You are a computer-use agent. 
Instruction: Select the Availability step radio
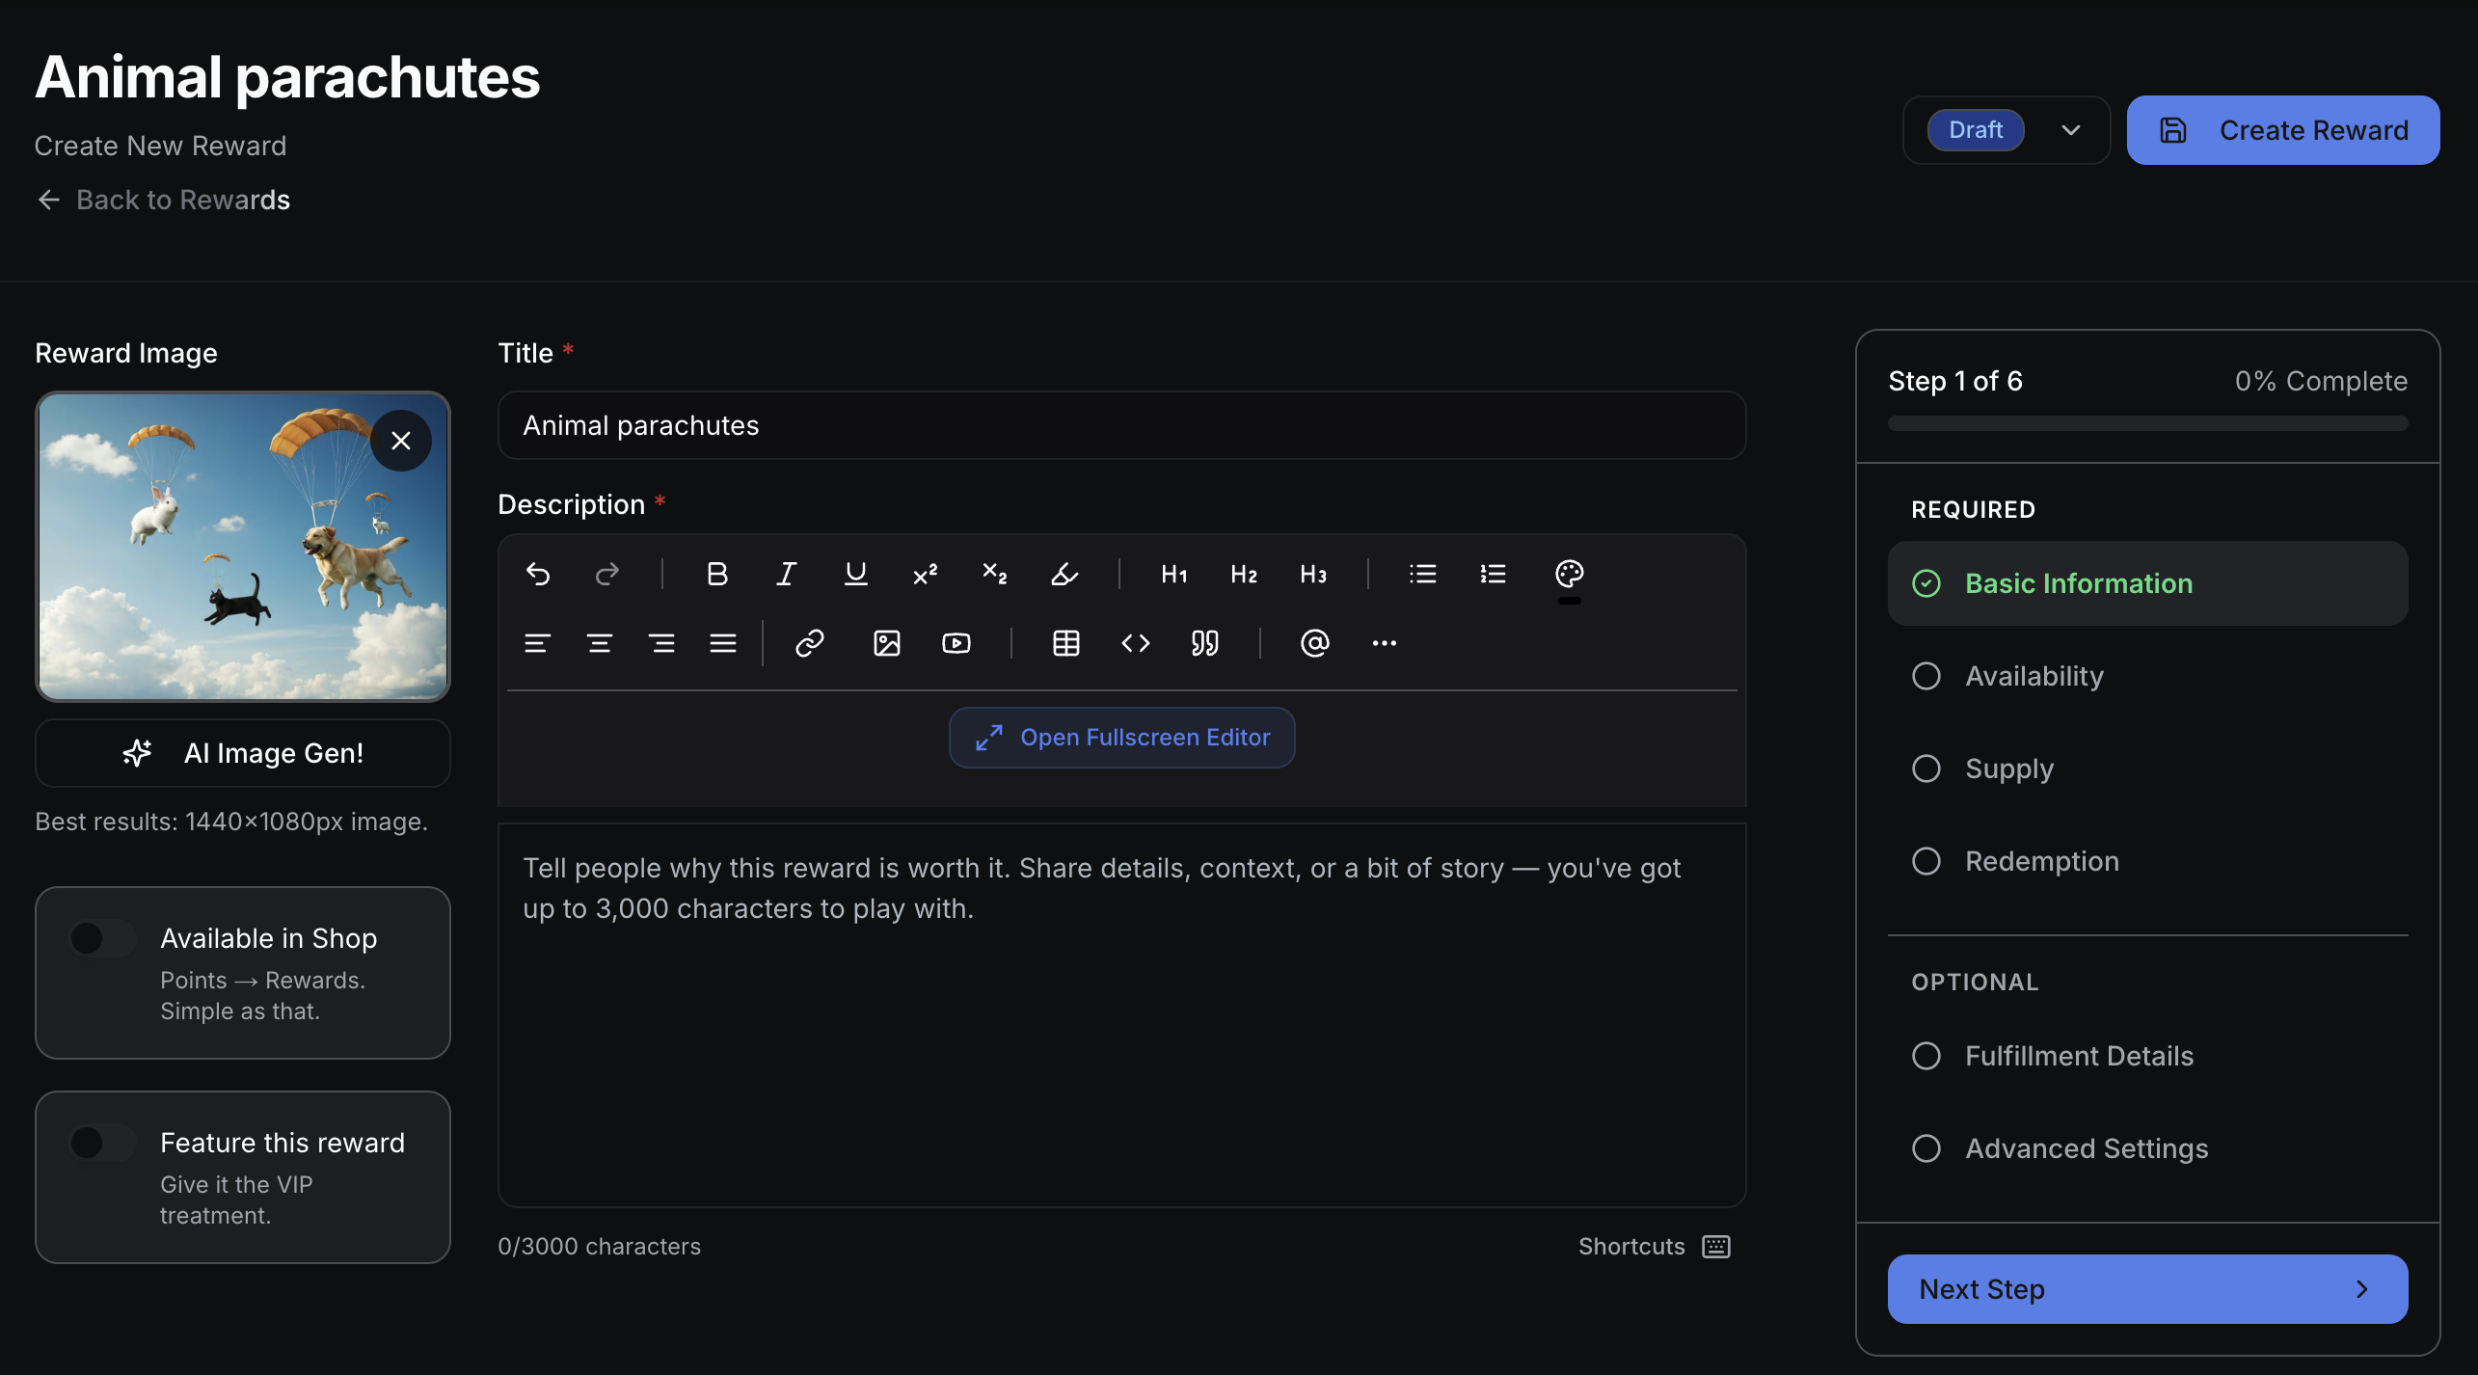[x=1926, y=676]
